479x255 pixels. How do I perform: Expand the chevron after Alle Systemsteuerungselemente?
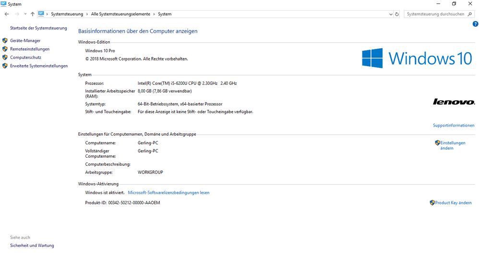coord(154,14)
